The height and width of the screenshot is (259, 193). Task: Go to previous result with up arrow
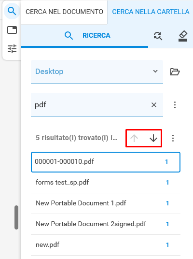pyautogui.click(x=134, y=138)
